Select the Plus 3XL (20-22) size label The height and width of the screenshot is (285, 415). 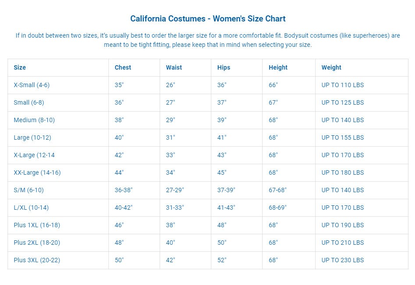coord(37,260)
